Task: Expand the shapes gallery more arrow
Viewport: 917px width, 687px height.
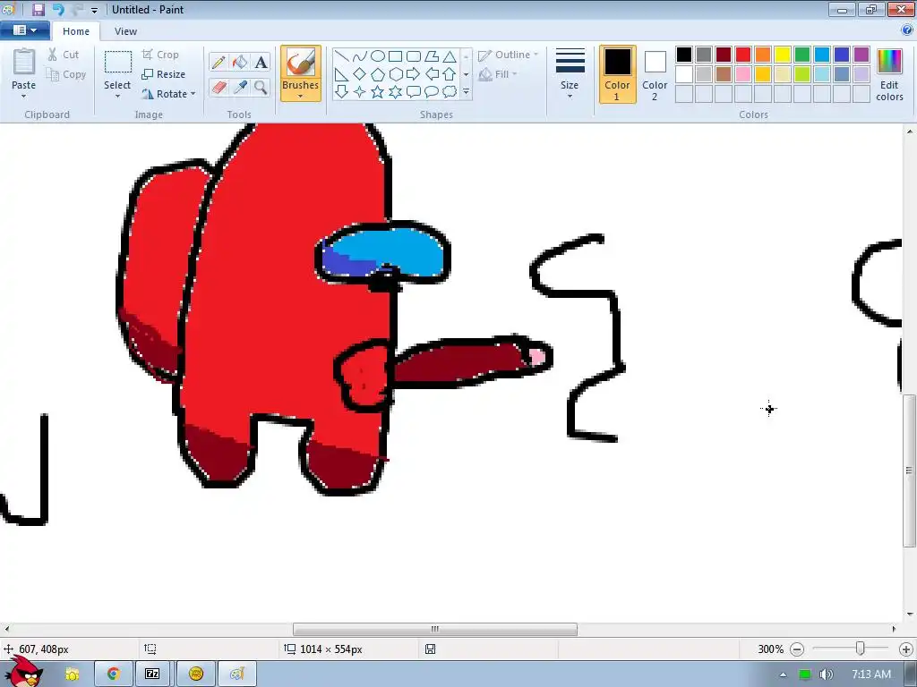Action: tap(466, 92)
